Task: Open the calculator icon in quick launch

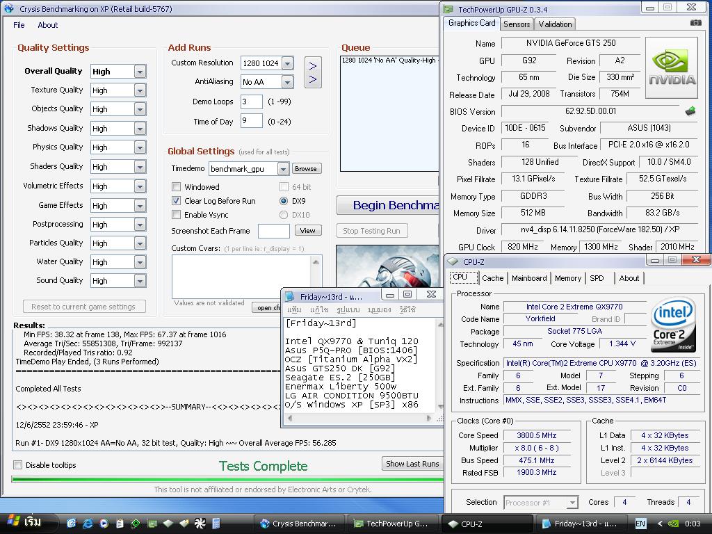Action: pos(216,524)
